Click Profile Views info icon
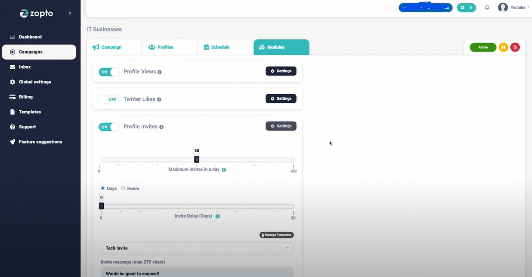 point(160,72)
